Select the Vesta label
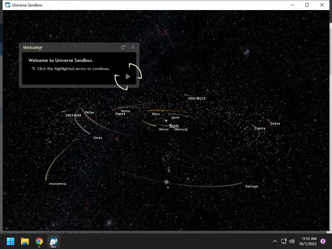Screen dimensions: 332x249 (x=125, y=111)
